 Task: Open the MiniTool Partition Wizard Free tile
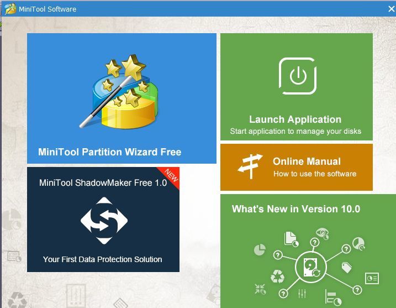tap(122, 98)
